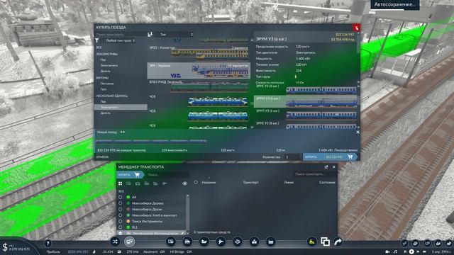Filter transport manager by ships icon

(x=155, y=183)
